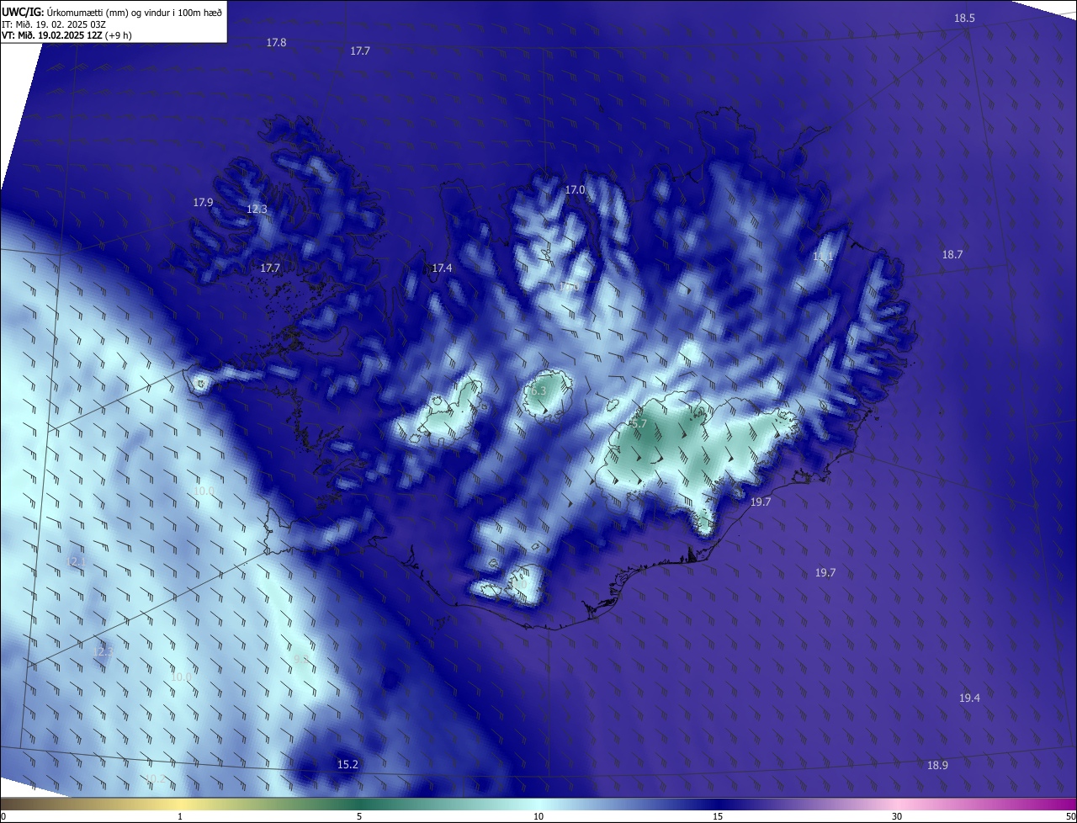Click the 1 tick on the colour scale
This screenshot has height=823, width=1077.
(180, 817)
